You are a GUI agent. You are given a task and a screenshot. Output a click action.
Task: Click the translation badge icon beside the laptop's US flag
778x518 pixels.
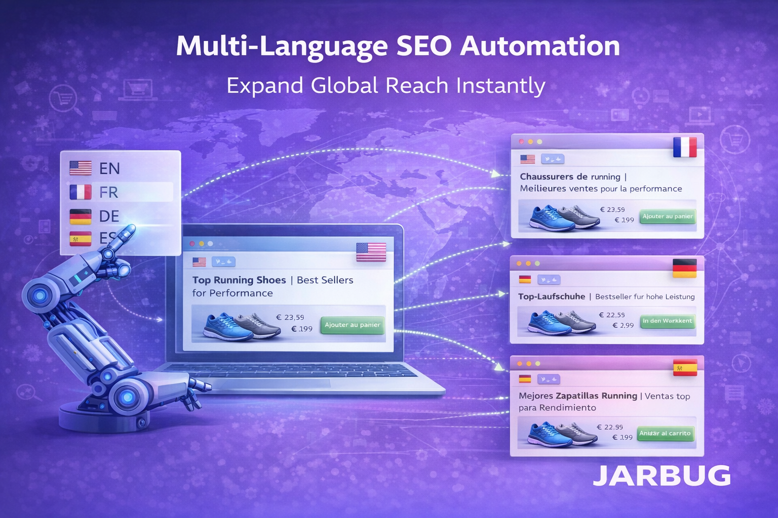(x=223, y=262)
